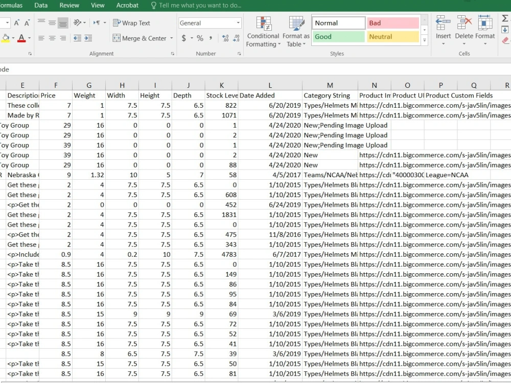Viewport: 511px width, 383px height.
Task: Decrease indent of cell
Action: [78, 38]
